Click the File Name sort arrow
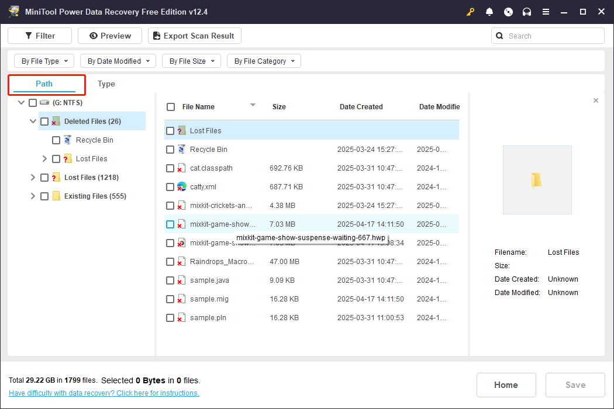The width and height of the screenshot is (614, 409). click(x=253, y=105)
